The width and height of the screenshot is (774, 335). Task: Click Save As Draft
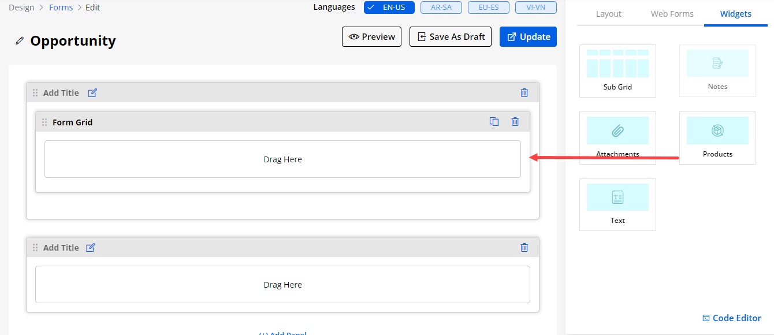[x=450, y=37]
